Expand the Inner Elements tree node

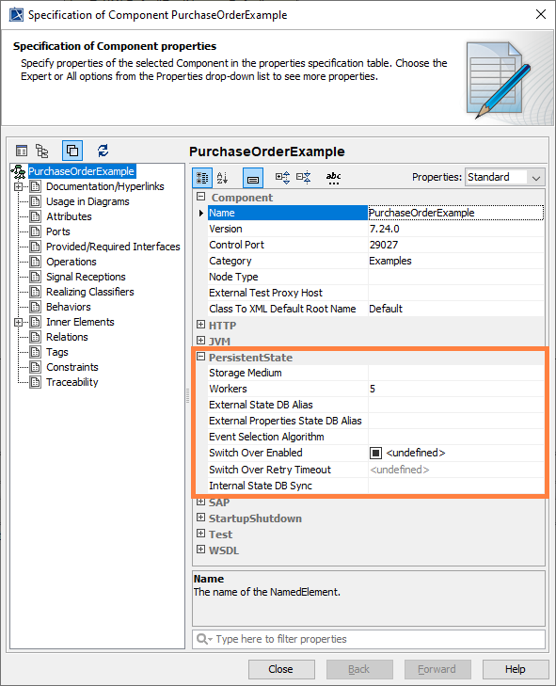18,323
